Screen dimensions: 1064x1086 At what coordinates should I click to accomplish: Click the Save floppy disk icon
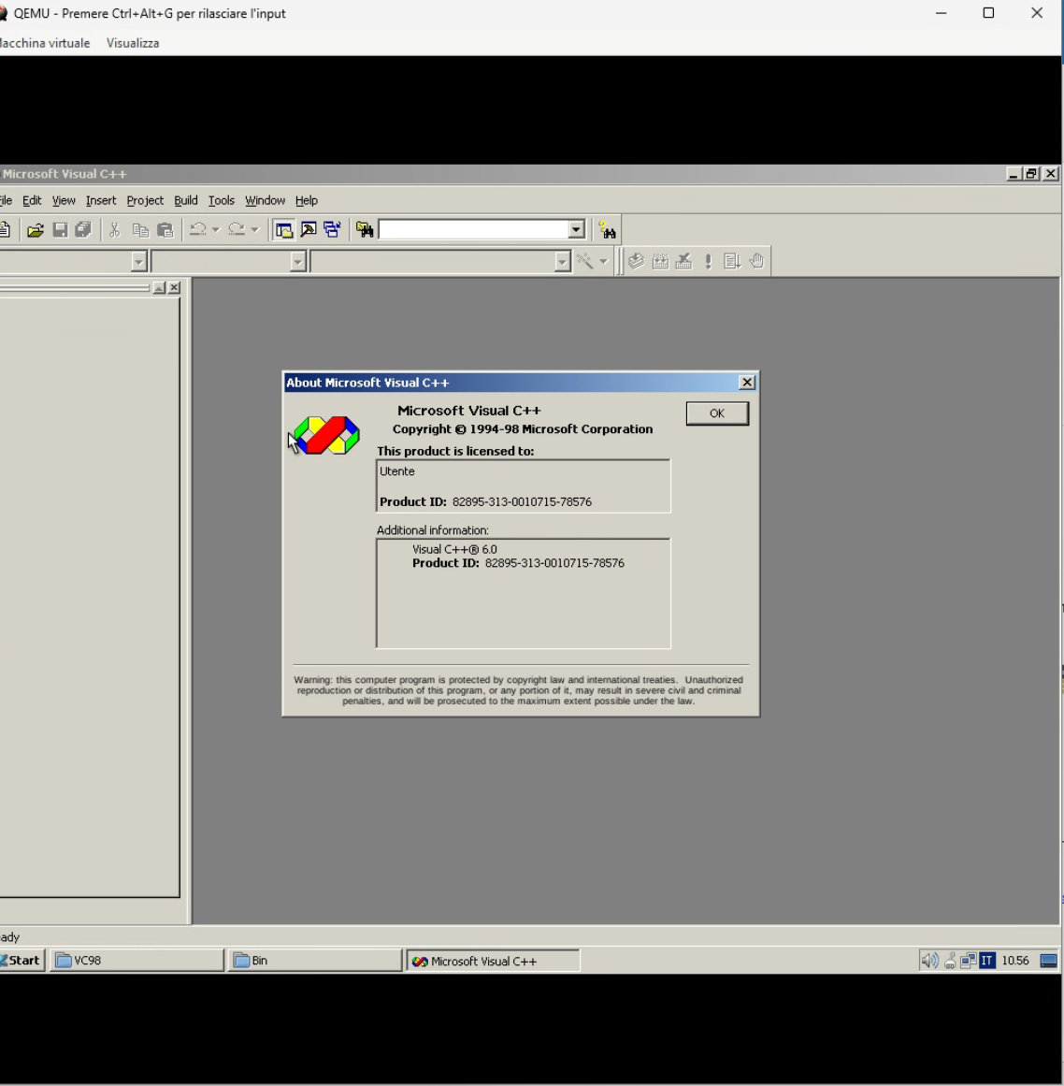60,230
